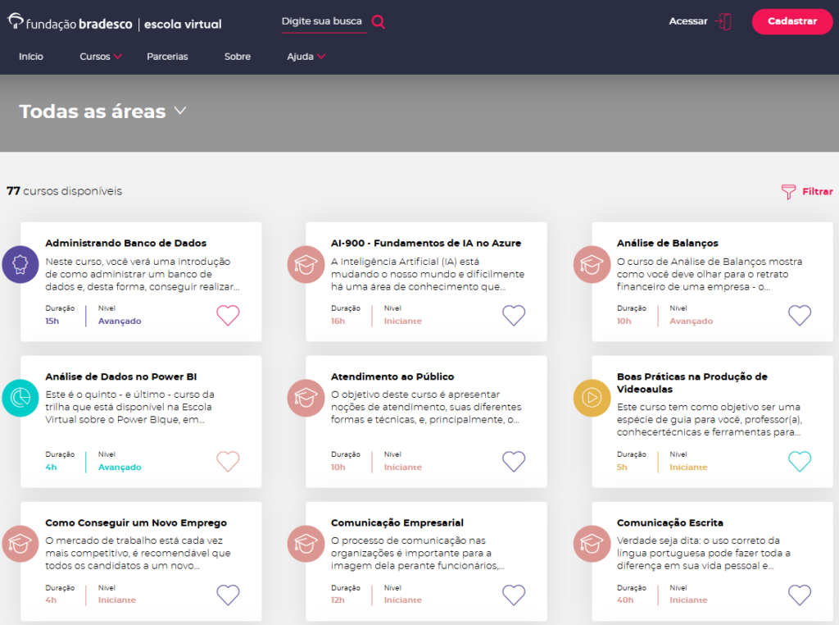Open course title Atendimento ao Público

tap(392, 376)
